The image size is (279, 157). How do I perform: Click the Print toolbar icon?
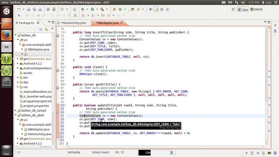pos(40,9)
